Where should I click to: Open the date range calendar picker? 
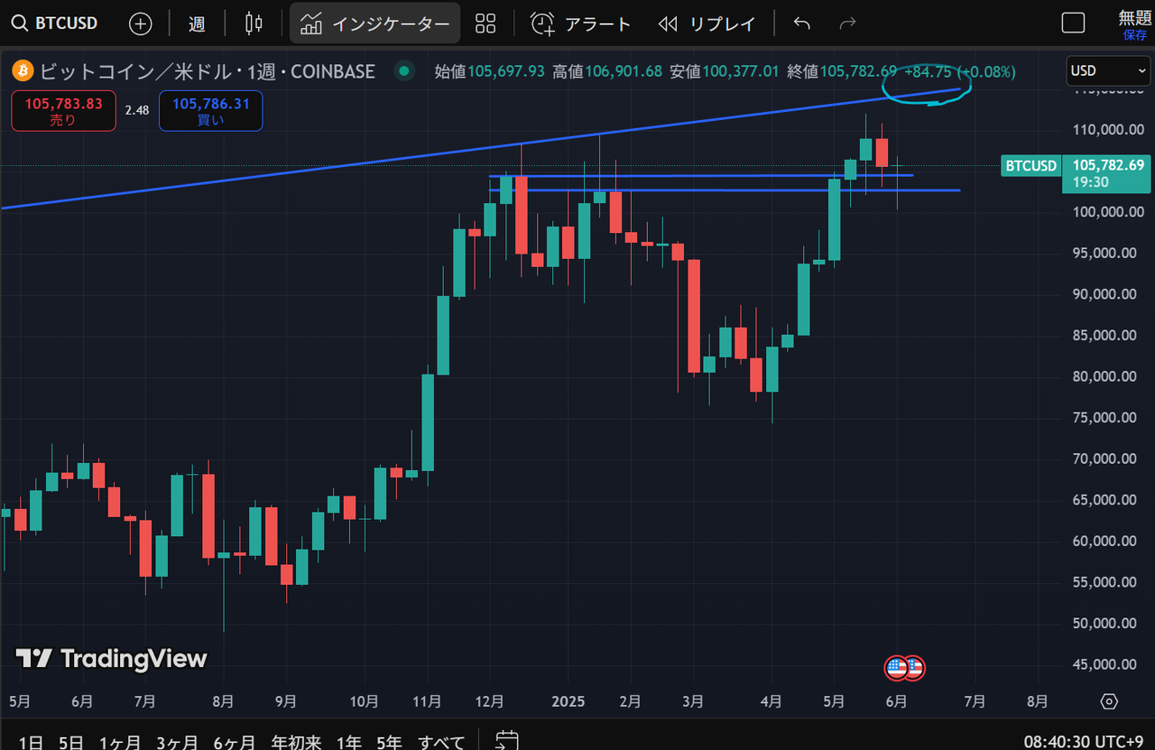[506, 740]
